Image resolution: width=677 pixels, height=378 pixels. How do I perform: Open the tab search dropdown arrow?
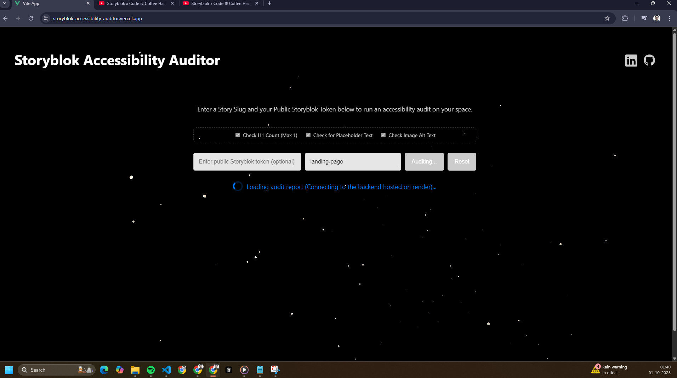(x=5, y=4)
